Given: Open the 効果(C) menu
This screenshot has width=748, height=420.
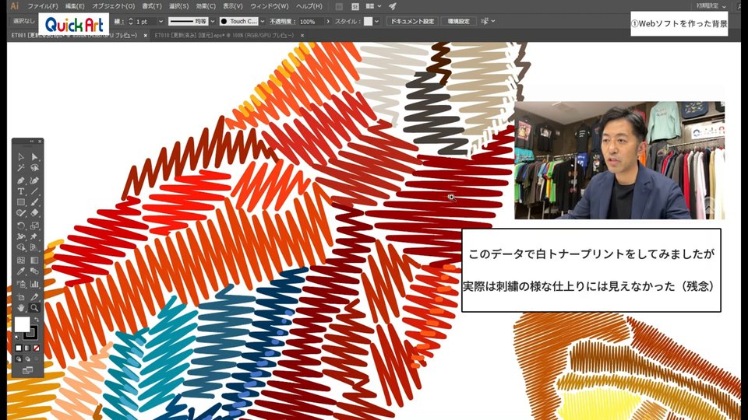Looking at the screenshot, I should [206, 6].
